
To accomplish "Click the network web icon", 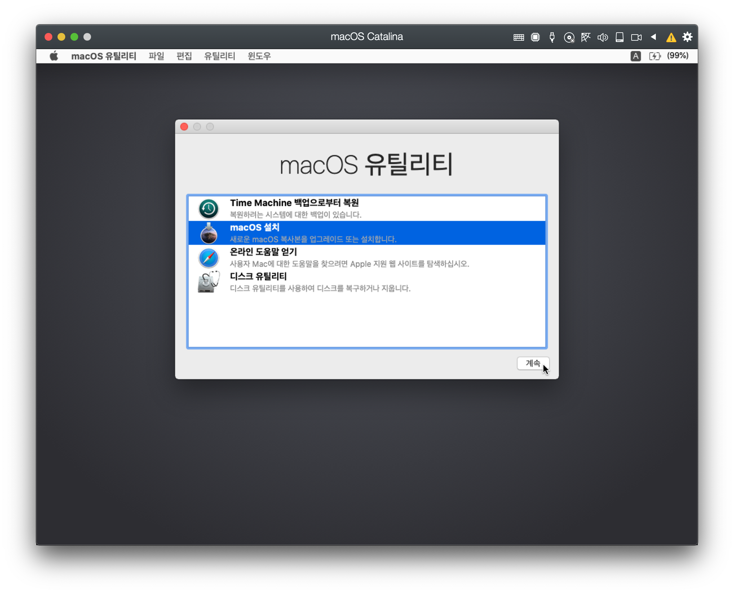I will (x=586, y=37).
